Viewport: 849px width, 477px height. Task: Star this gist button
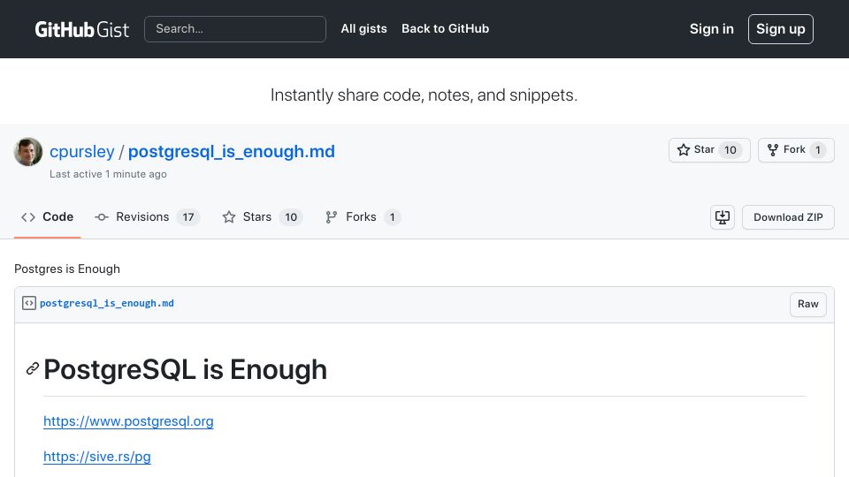click(709, 150)
